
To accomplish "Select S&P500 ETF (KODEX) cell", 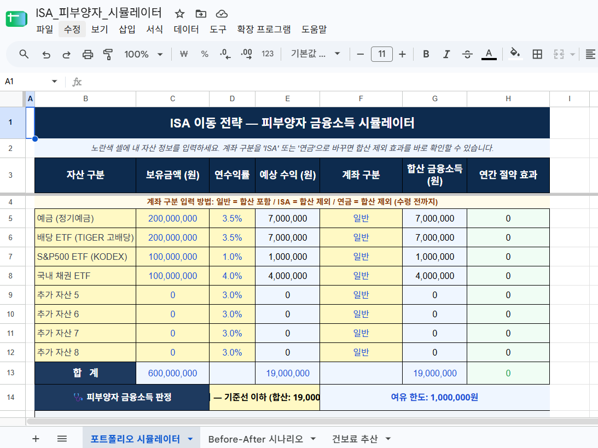I will point(85,257).
